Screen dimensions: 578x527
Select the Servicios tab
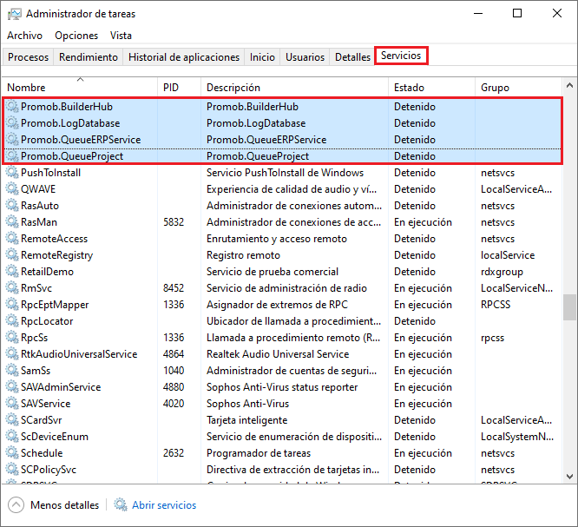[x=401, y=56]
